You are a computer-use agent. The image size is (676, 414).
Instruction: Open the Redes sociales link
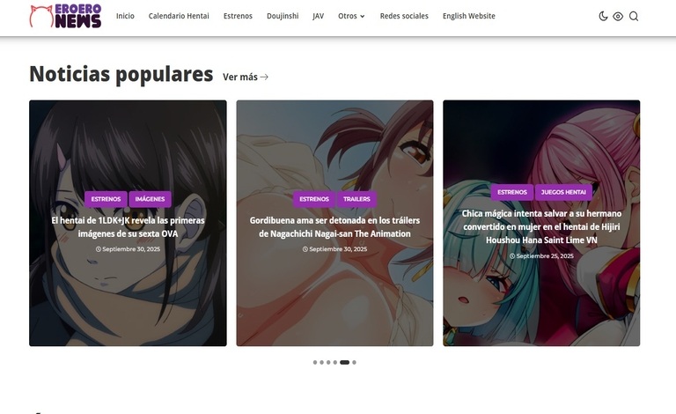(x=404, y=16)
